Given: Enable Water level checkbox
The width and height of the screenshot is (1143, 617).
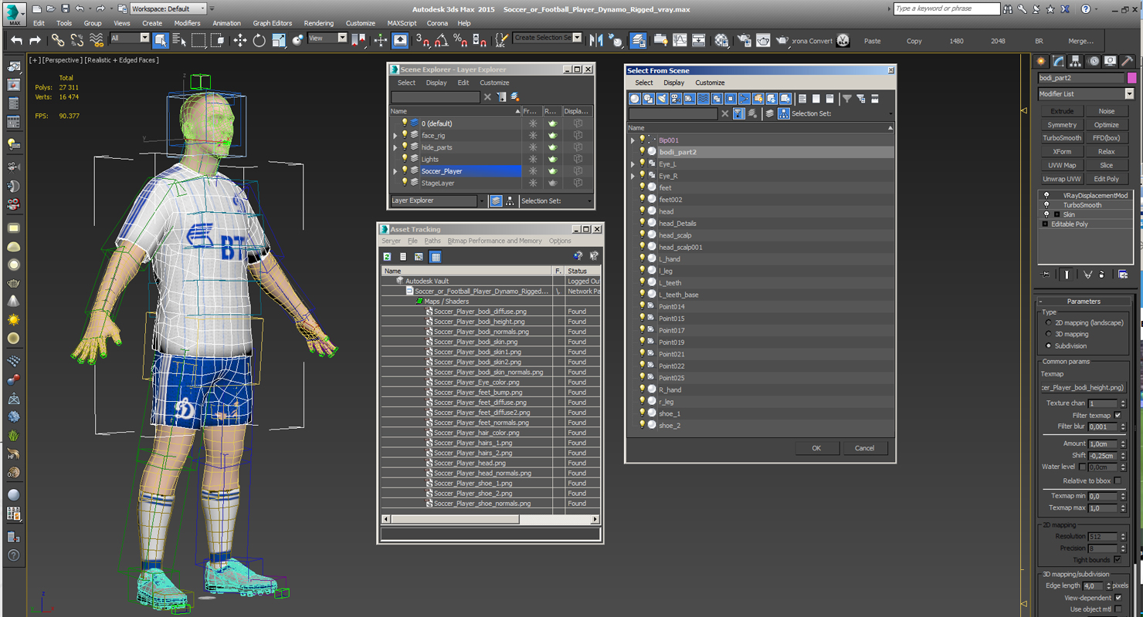Looking at the screenshot, I should (1082, 467).
